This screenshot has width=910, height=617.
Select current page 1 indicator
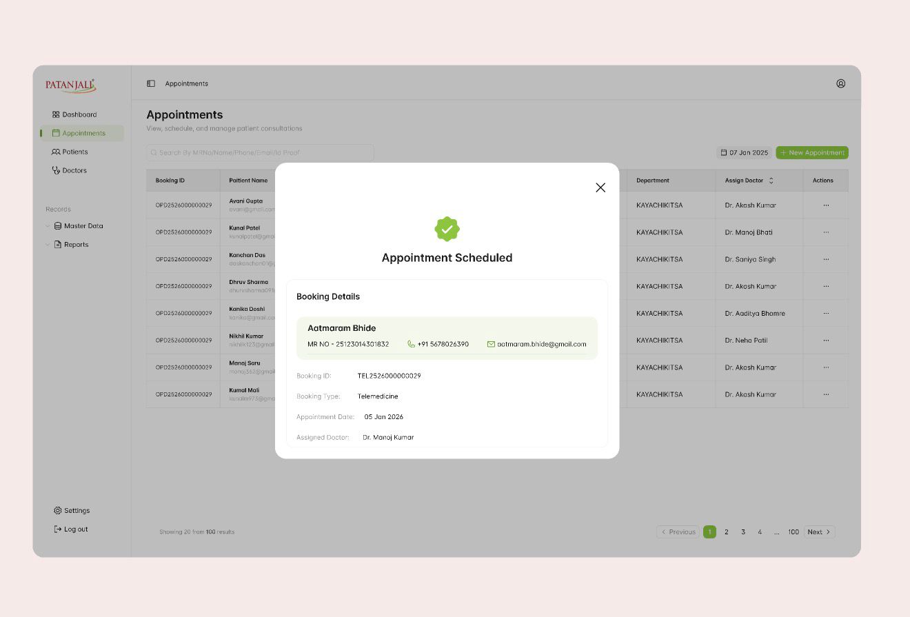tap(709, 532)
